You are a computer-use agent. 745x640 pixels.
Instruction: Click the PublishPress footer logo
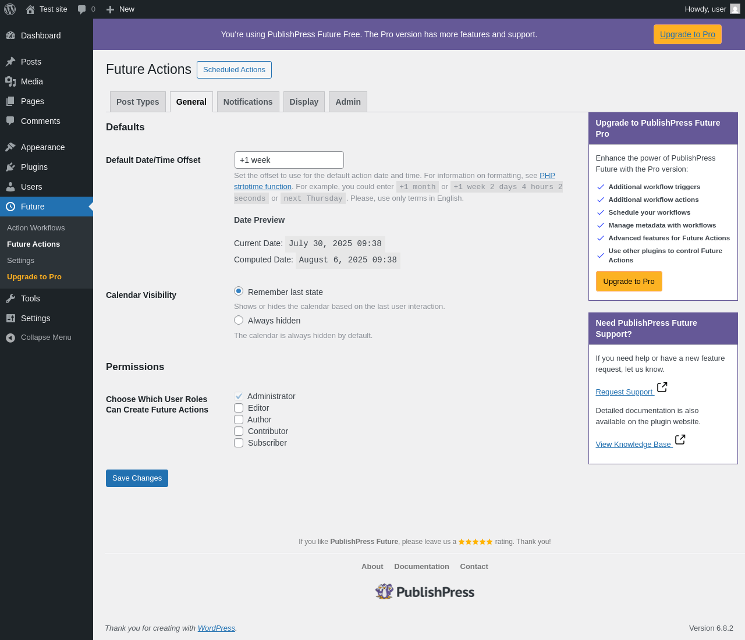click(x=425, y=592)
